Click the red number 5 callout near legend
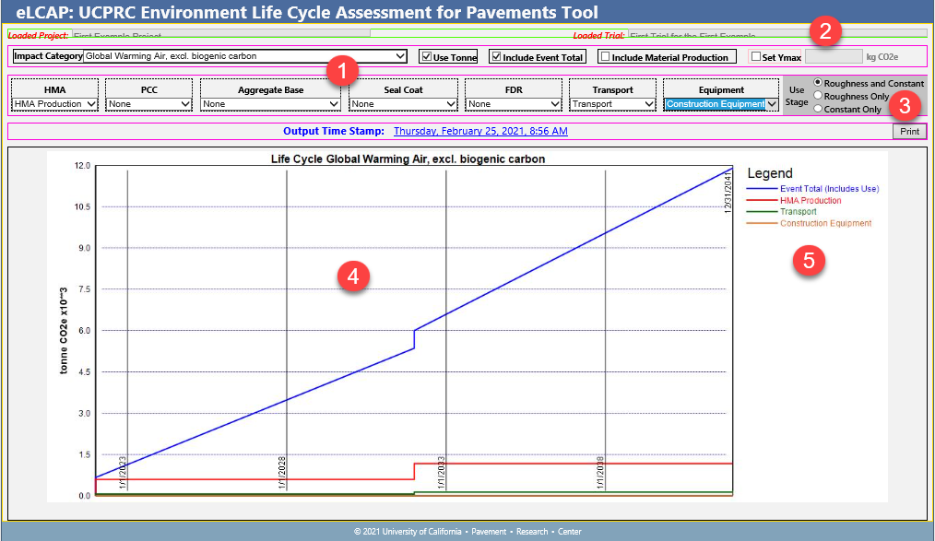The height and width of the screenshot is (541, 935). (x=809, y=260)
